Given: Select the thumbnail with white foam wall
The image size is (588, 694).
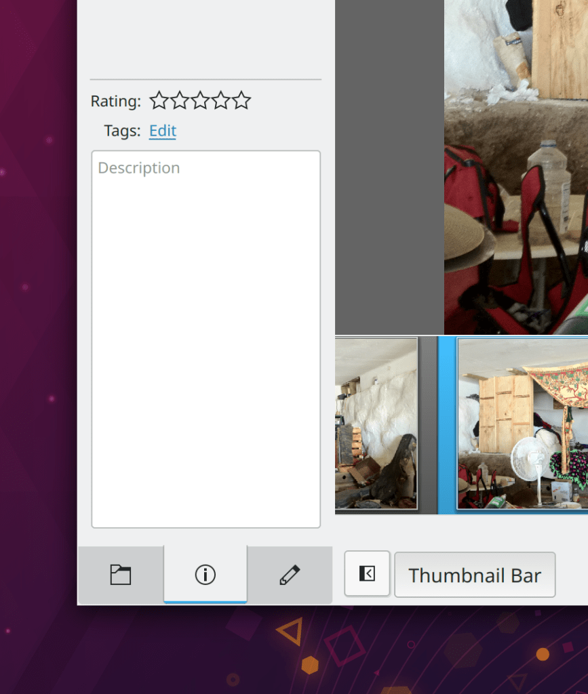Looking at the screenshot, I should (x=376, y=424).
